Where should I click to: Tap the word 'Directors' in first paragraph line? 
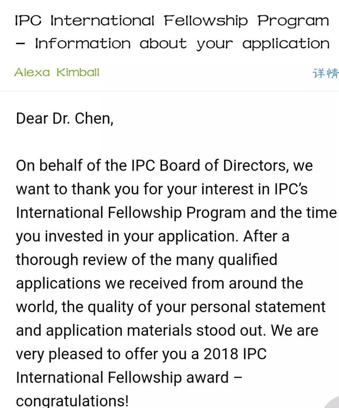click(x=254, y=165)
